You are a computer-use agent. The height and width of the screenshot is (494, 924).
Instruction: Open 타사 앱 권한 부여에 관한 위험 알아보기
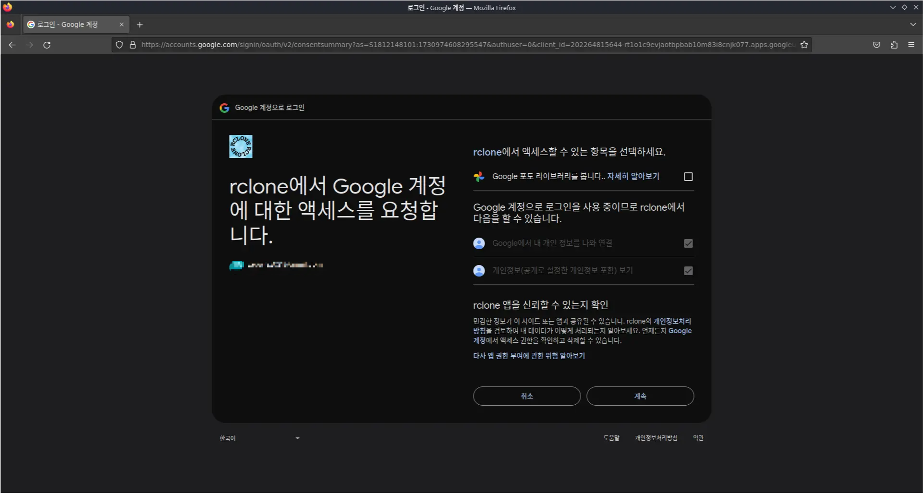pyautogui.click(x=529, y=356)
